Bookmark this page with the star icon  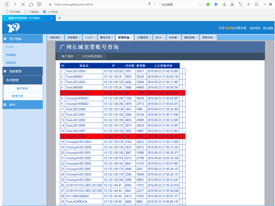click(x=50, y=4)
